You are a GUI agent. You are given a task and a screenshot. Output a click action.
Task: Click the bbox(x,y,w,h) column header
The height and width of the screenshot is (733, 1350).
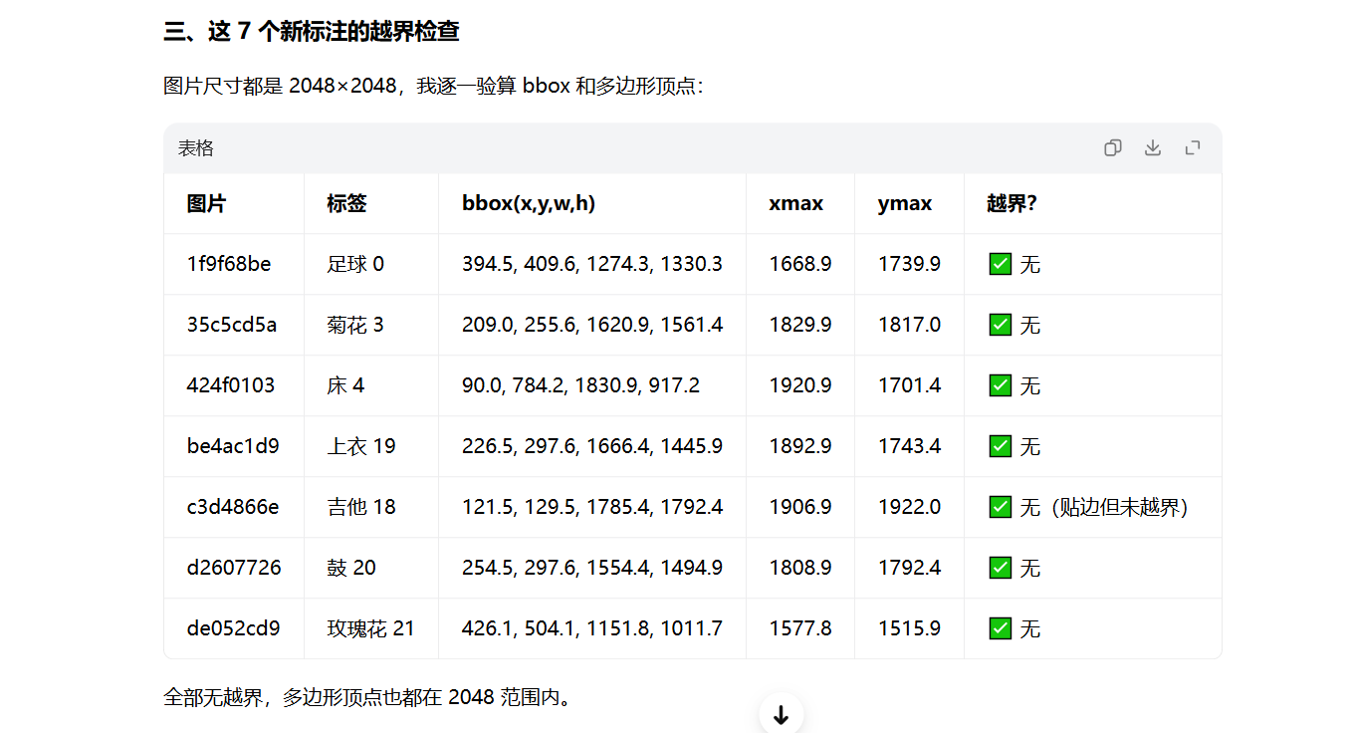529,203
